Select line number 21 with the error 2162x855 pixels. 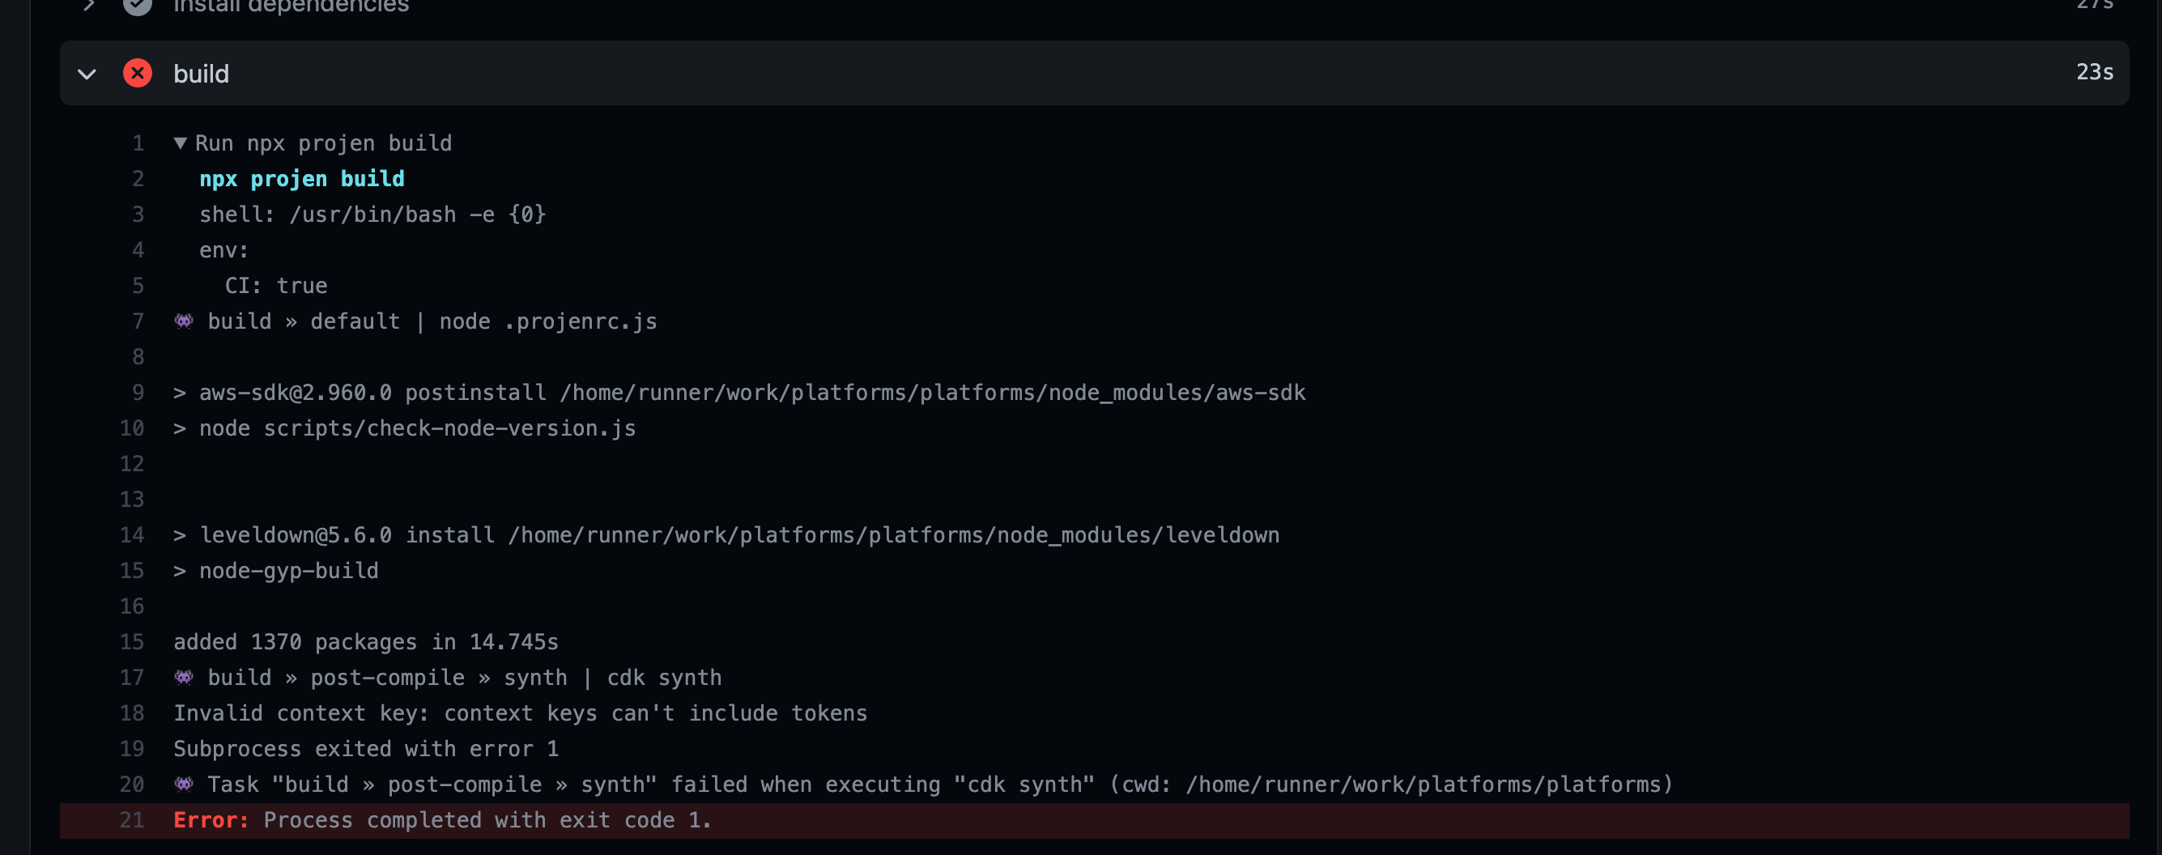(x=132, y=819)
